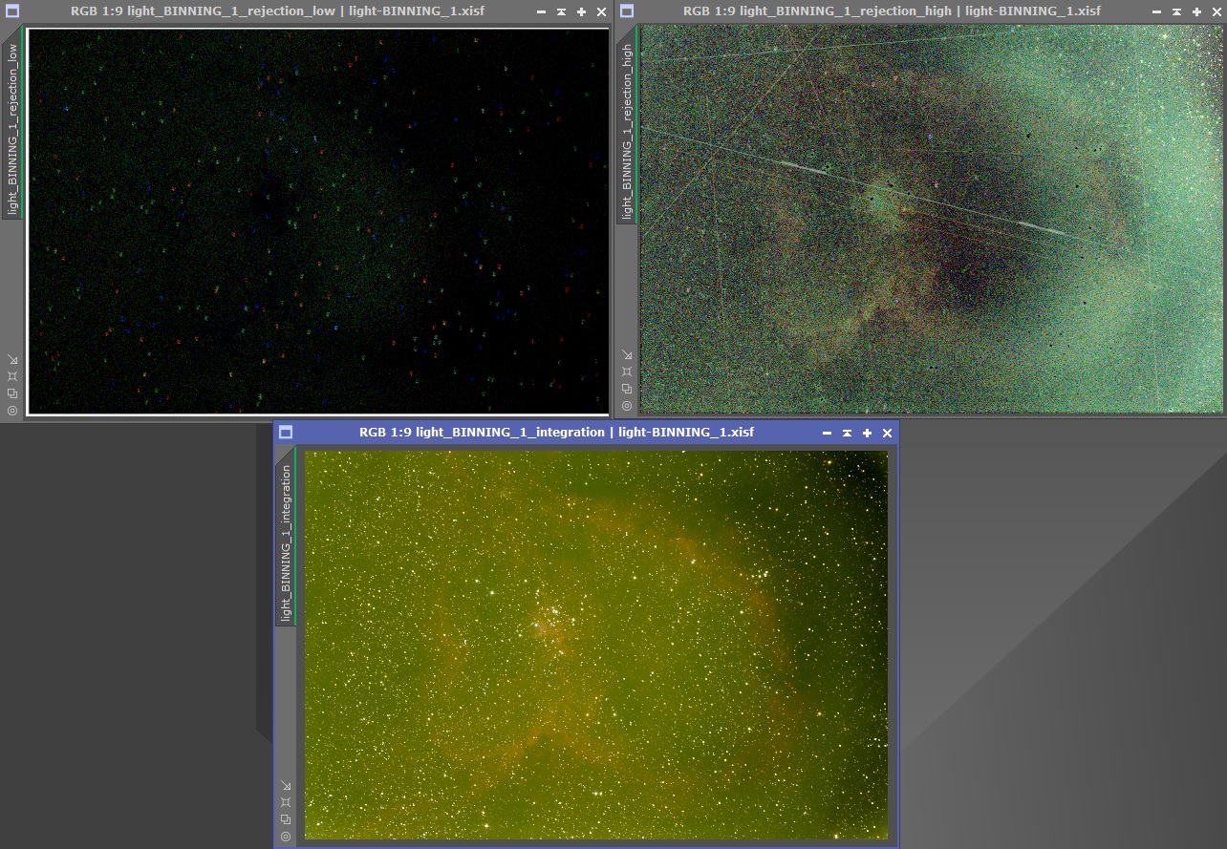
Task: Click the concentric circle icon in rejection_high window
Action: tap(627, 406)
